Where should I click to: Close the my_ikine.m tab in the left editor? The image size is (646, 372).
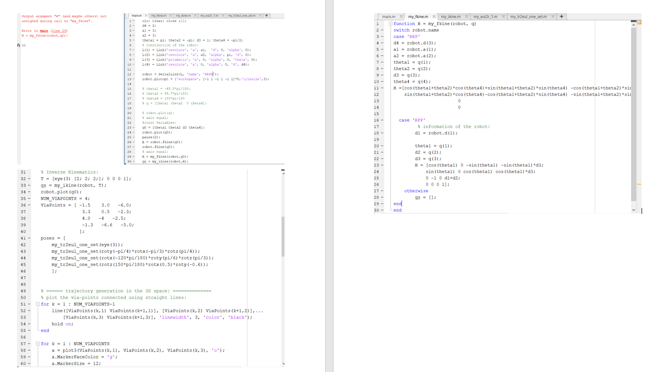coord(196,15)
